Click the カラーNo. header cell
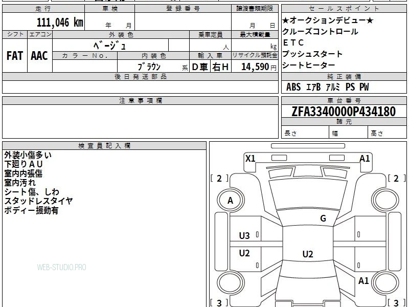The width and height of the screenshot is (409, 307). pyautogui.click(x=85, y=56)
